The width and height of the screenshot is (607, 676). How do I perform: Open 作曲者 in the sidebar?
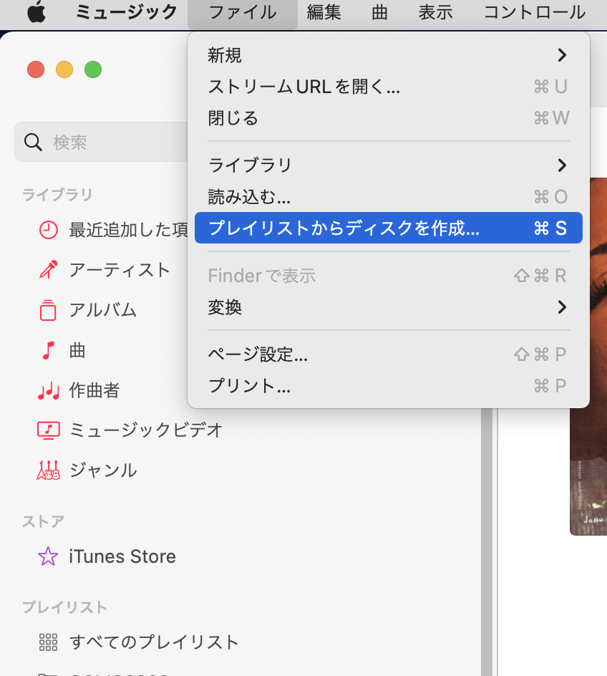coord(94,390)
